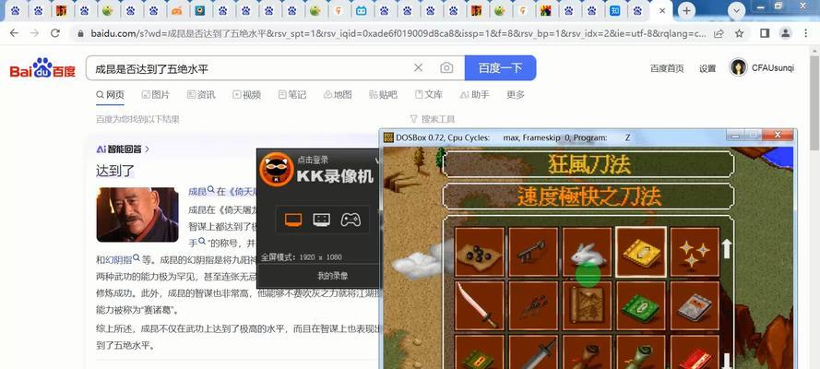Click the 狂風刀法 title banner
Viewport: 820px width, 369px height.
588,164
